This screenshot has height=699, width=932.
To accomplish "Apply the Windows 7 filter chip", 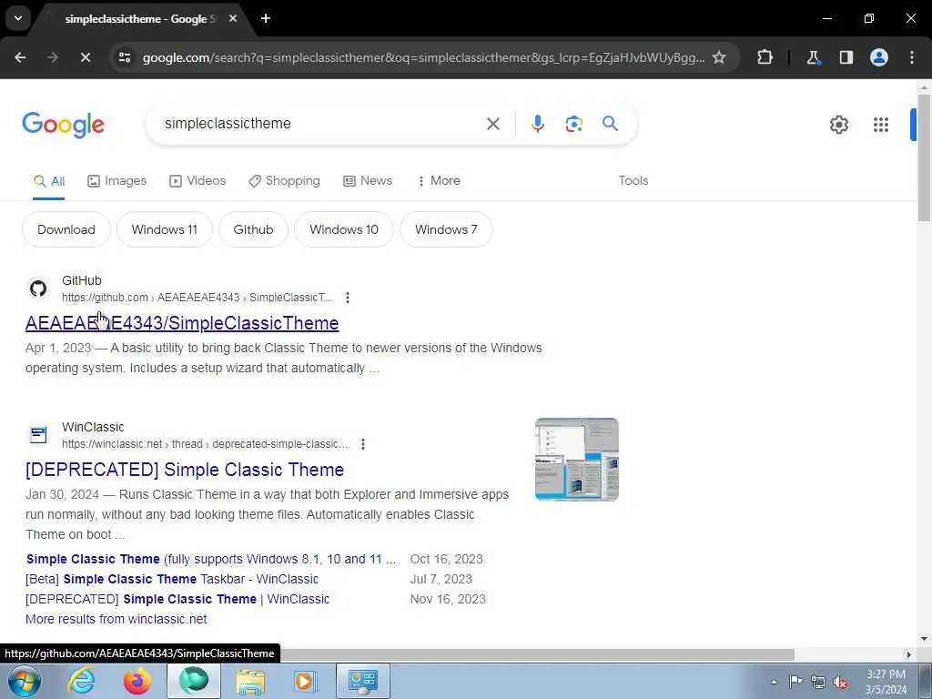I will 446,229.
